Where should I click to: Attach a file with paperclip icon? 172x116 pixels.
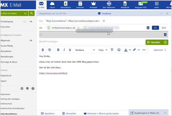(x=43, y=50)
